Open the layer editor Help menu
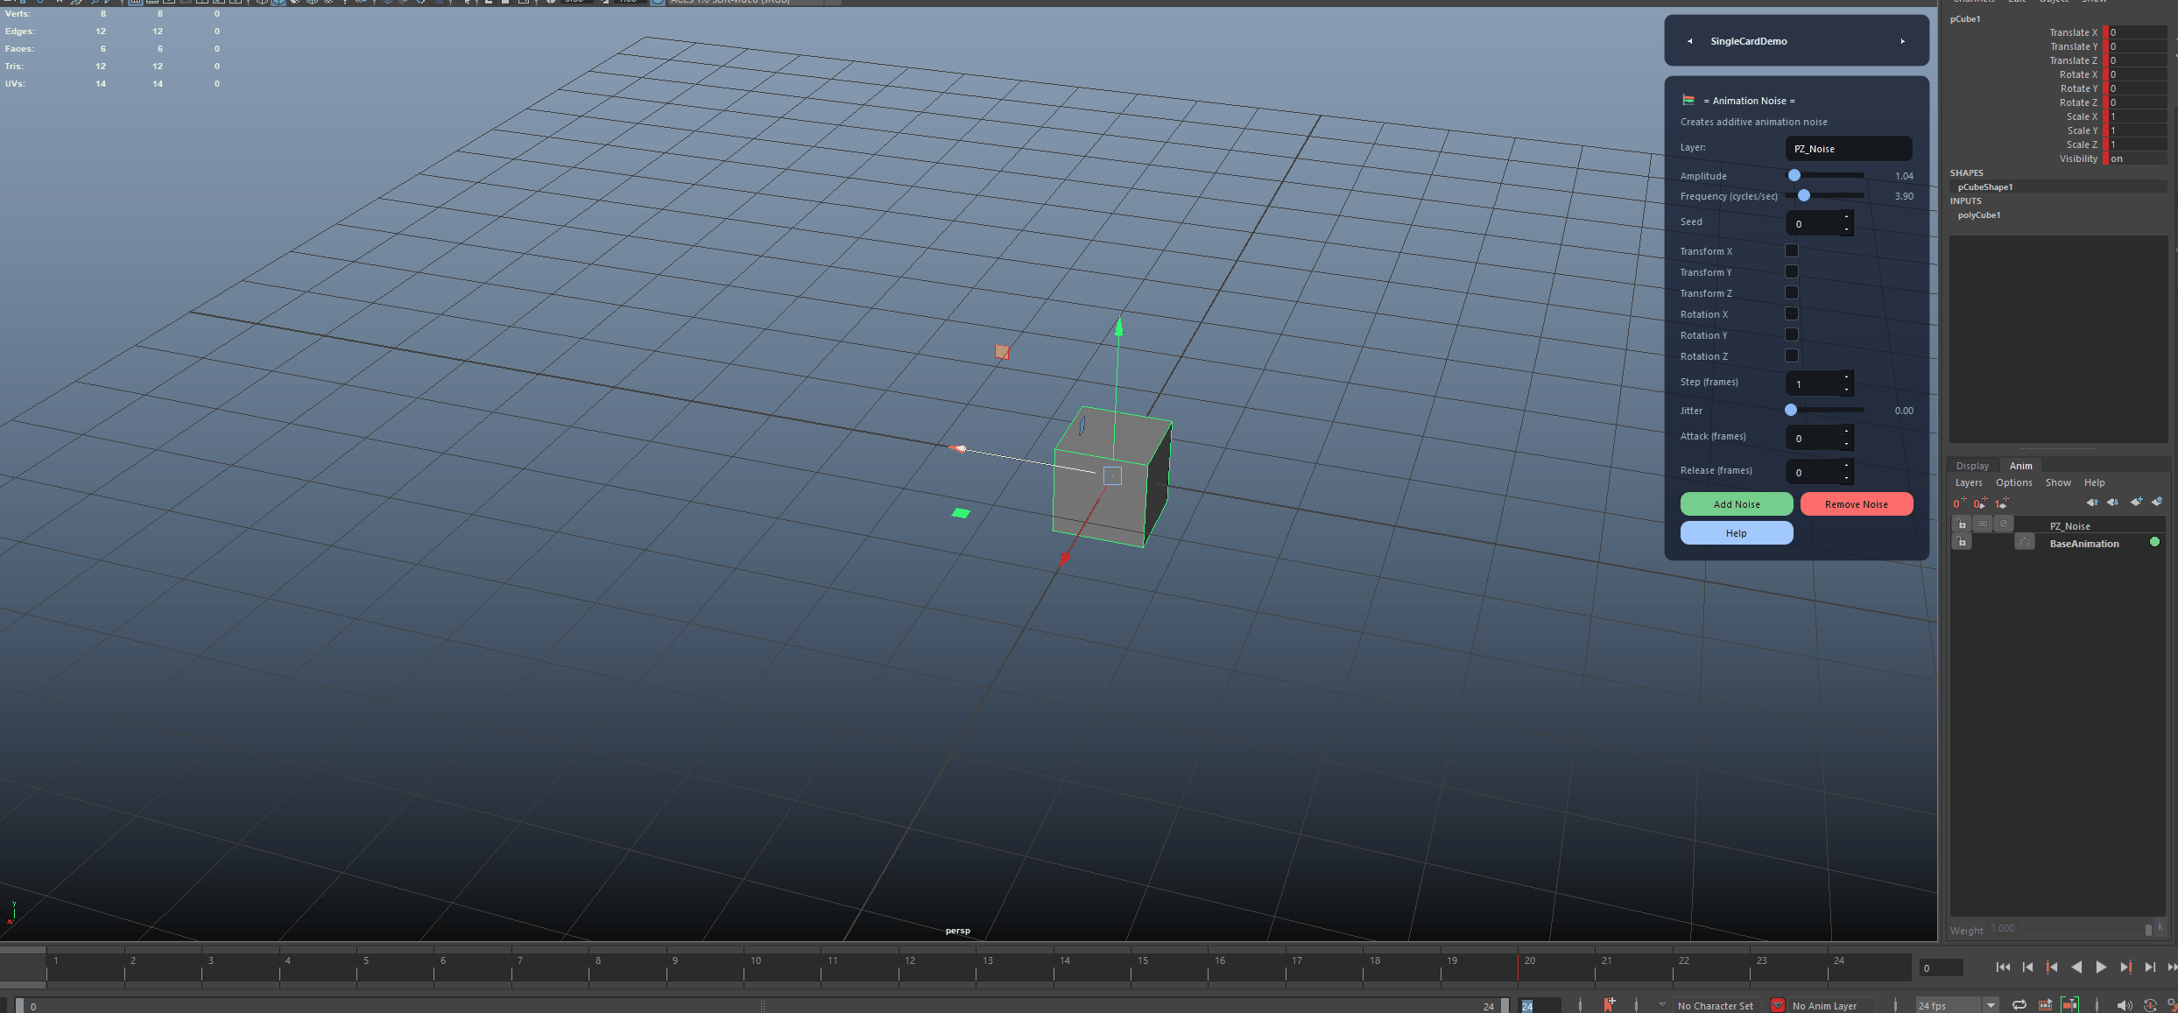Viewport: 2178px width, 1013px height. point(2094,482)
